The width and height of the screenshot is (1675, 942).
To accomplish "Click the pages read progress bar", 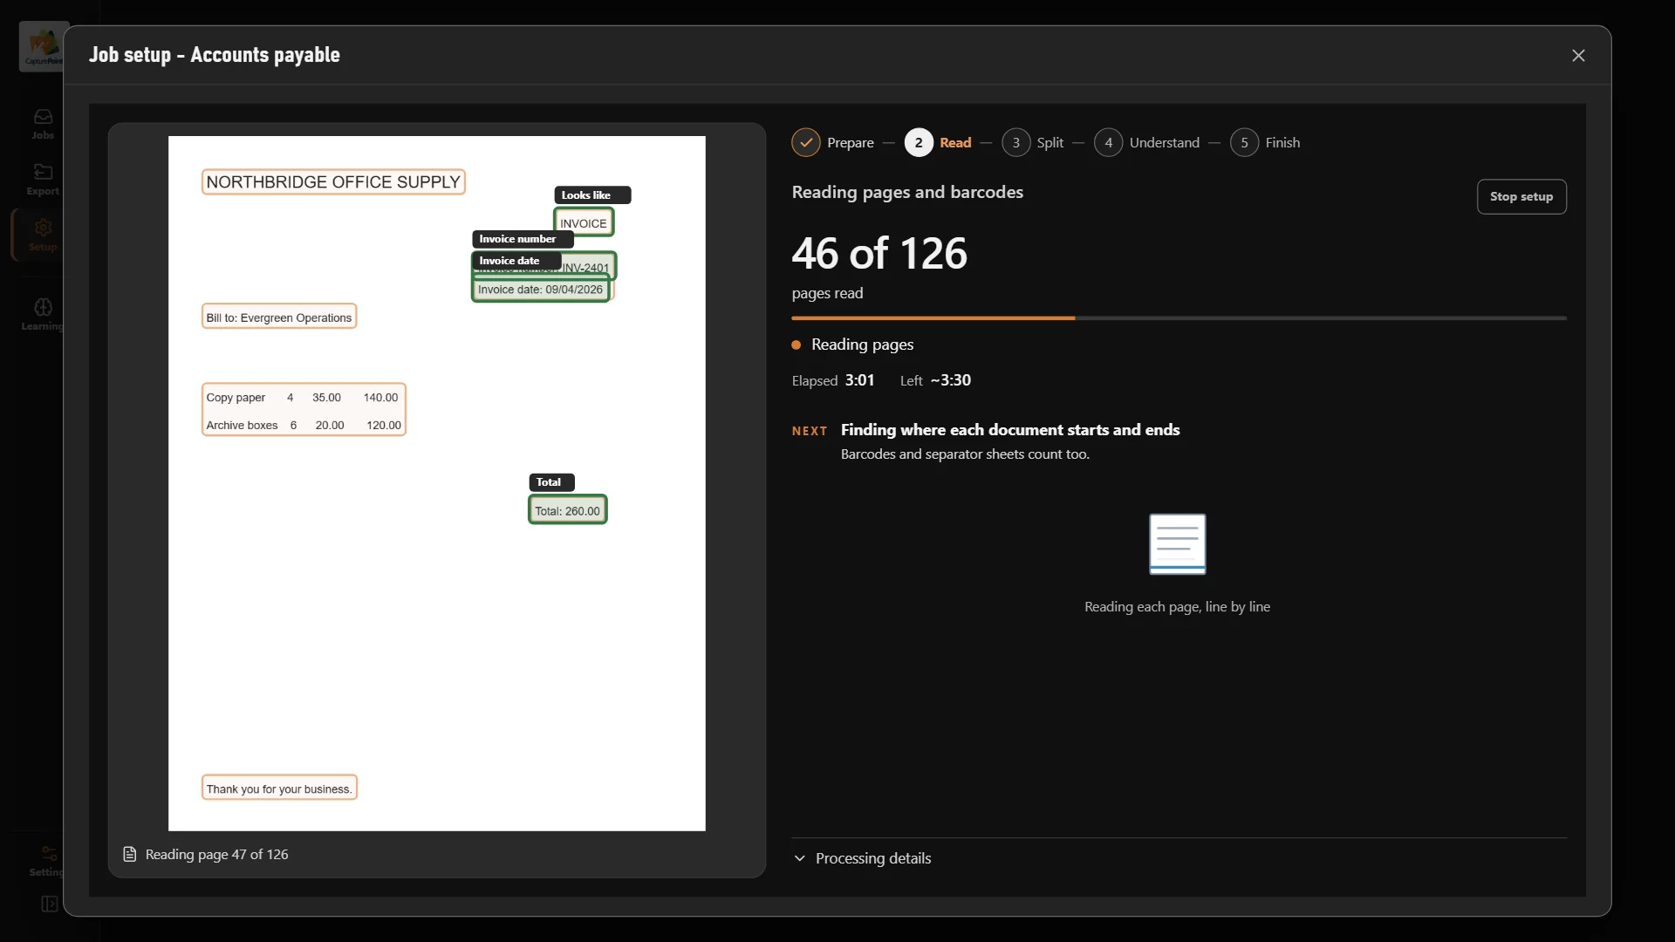I will tap(1179, 318).
